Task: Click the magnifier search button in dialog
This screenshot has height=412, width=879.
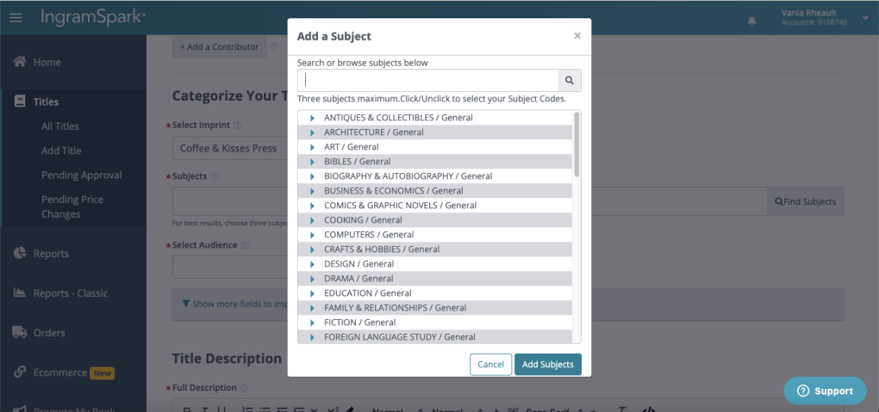Action: [x=570, y=80]
